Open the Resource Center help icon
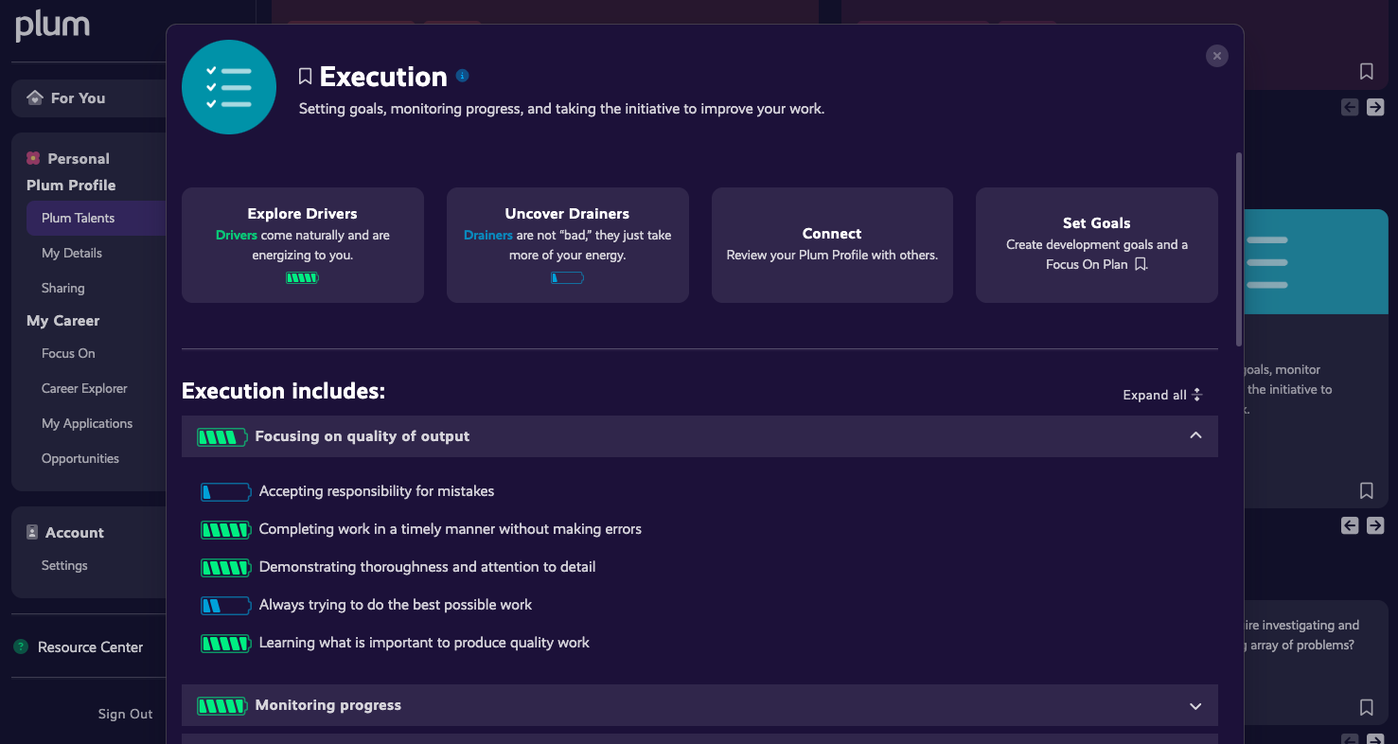 [21, 647]
